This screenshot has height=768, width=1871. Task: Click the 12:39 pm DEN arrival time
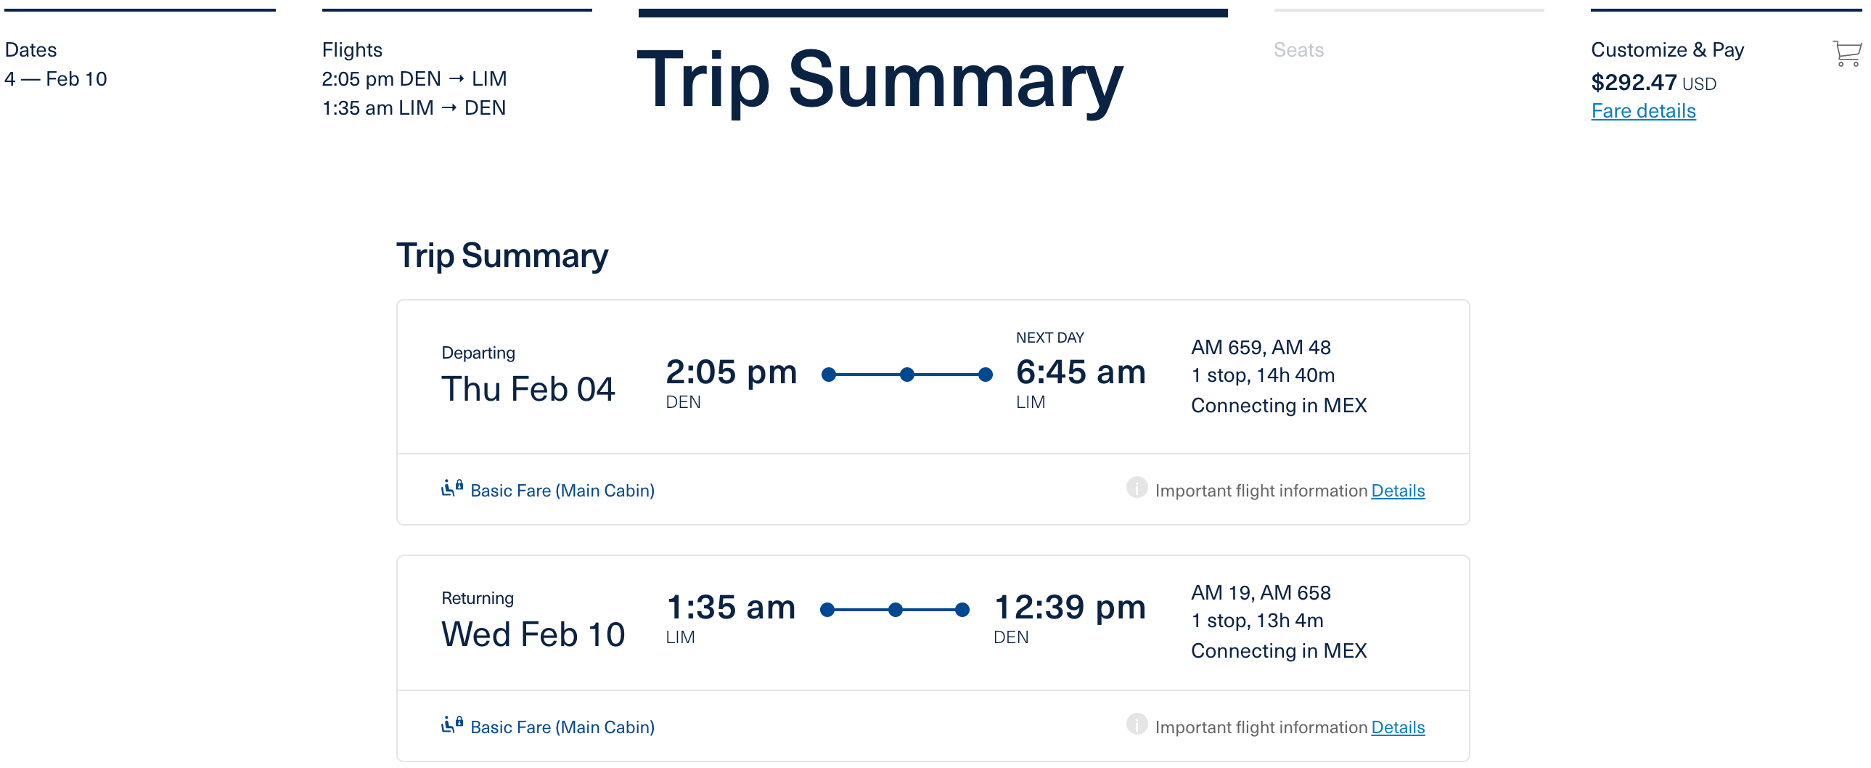(x=1069, y=608)
